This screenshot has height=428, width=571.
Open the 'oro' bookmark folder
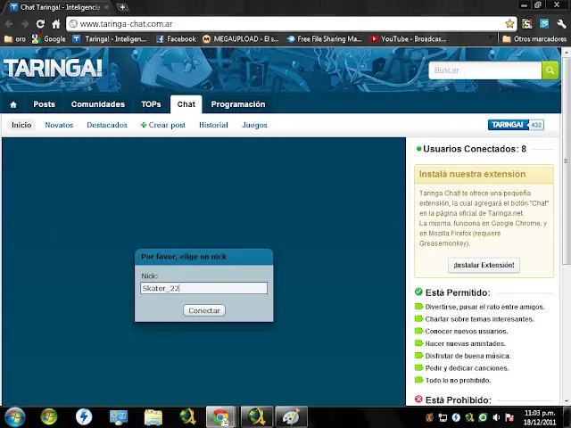[x=15, y=39]
